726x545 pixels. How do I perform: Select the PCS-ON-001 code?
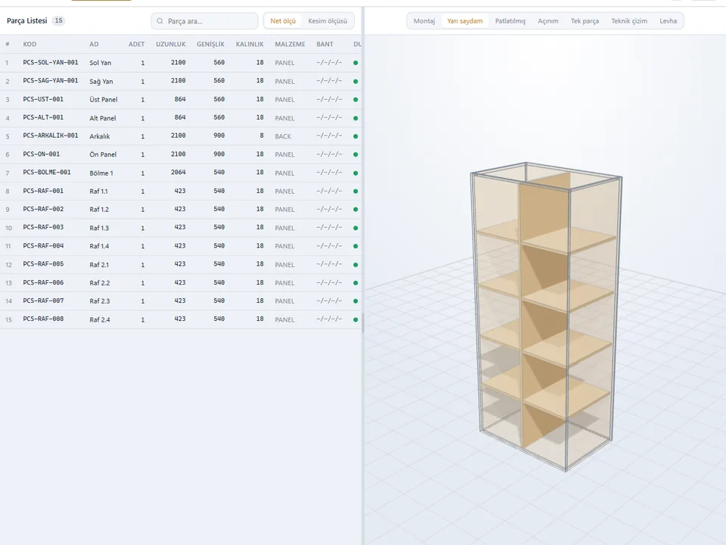[41, 154]
